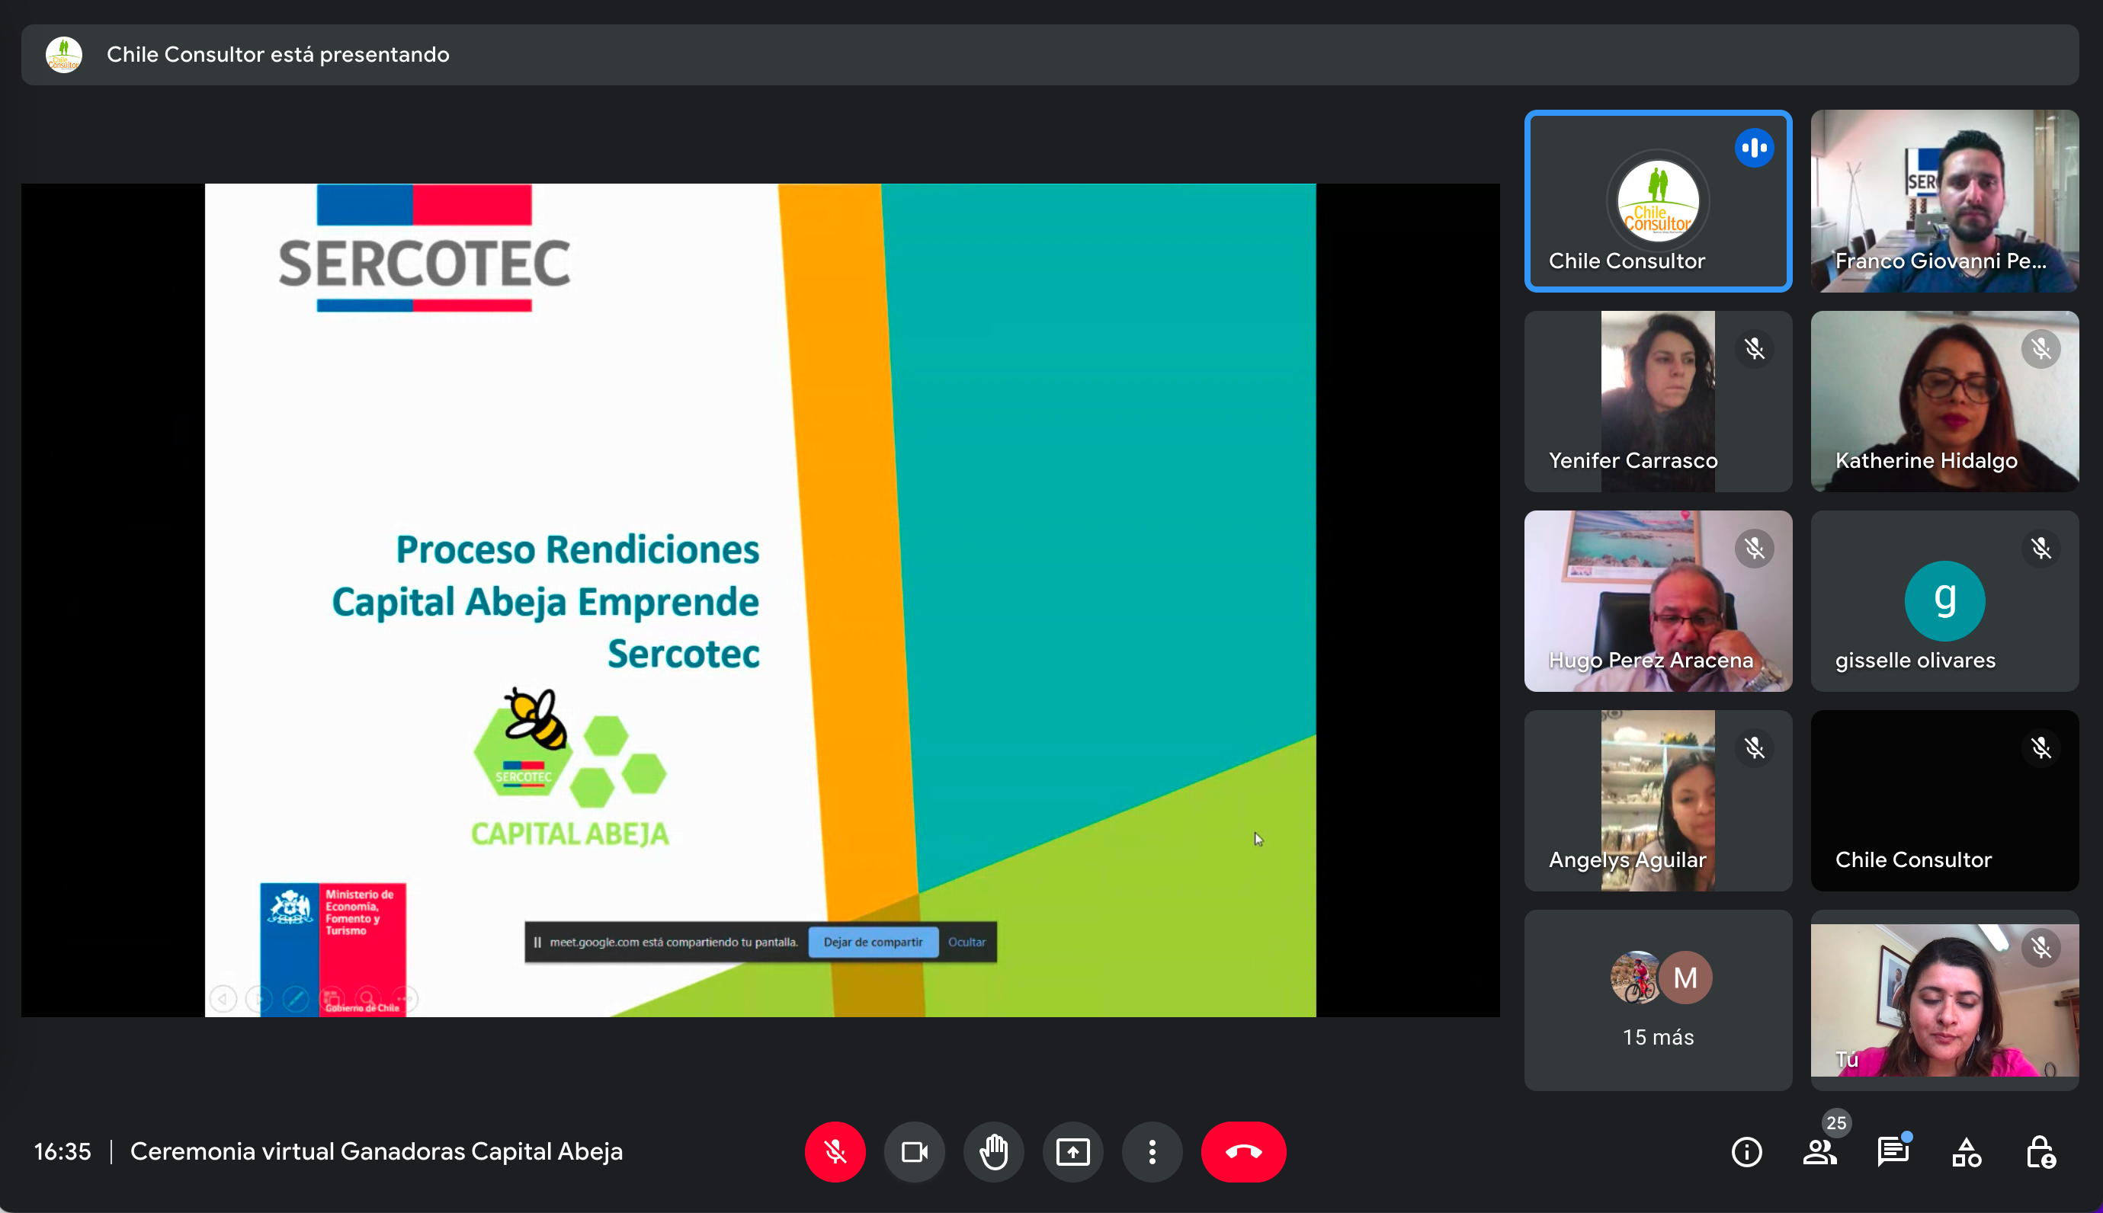Click the Chile Consultor está presentando label

[278, 55]
